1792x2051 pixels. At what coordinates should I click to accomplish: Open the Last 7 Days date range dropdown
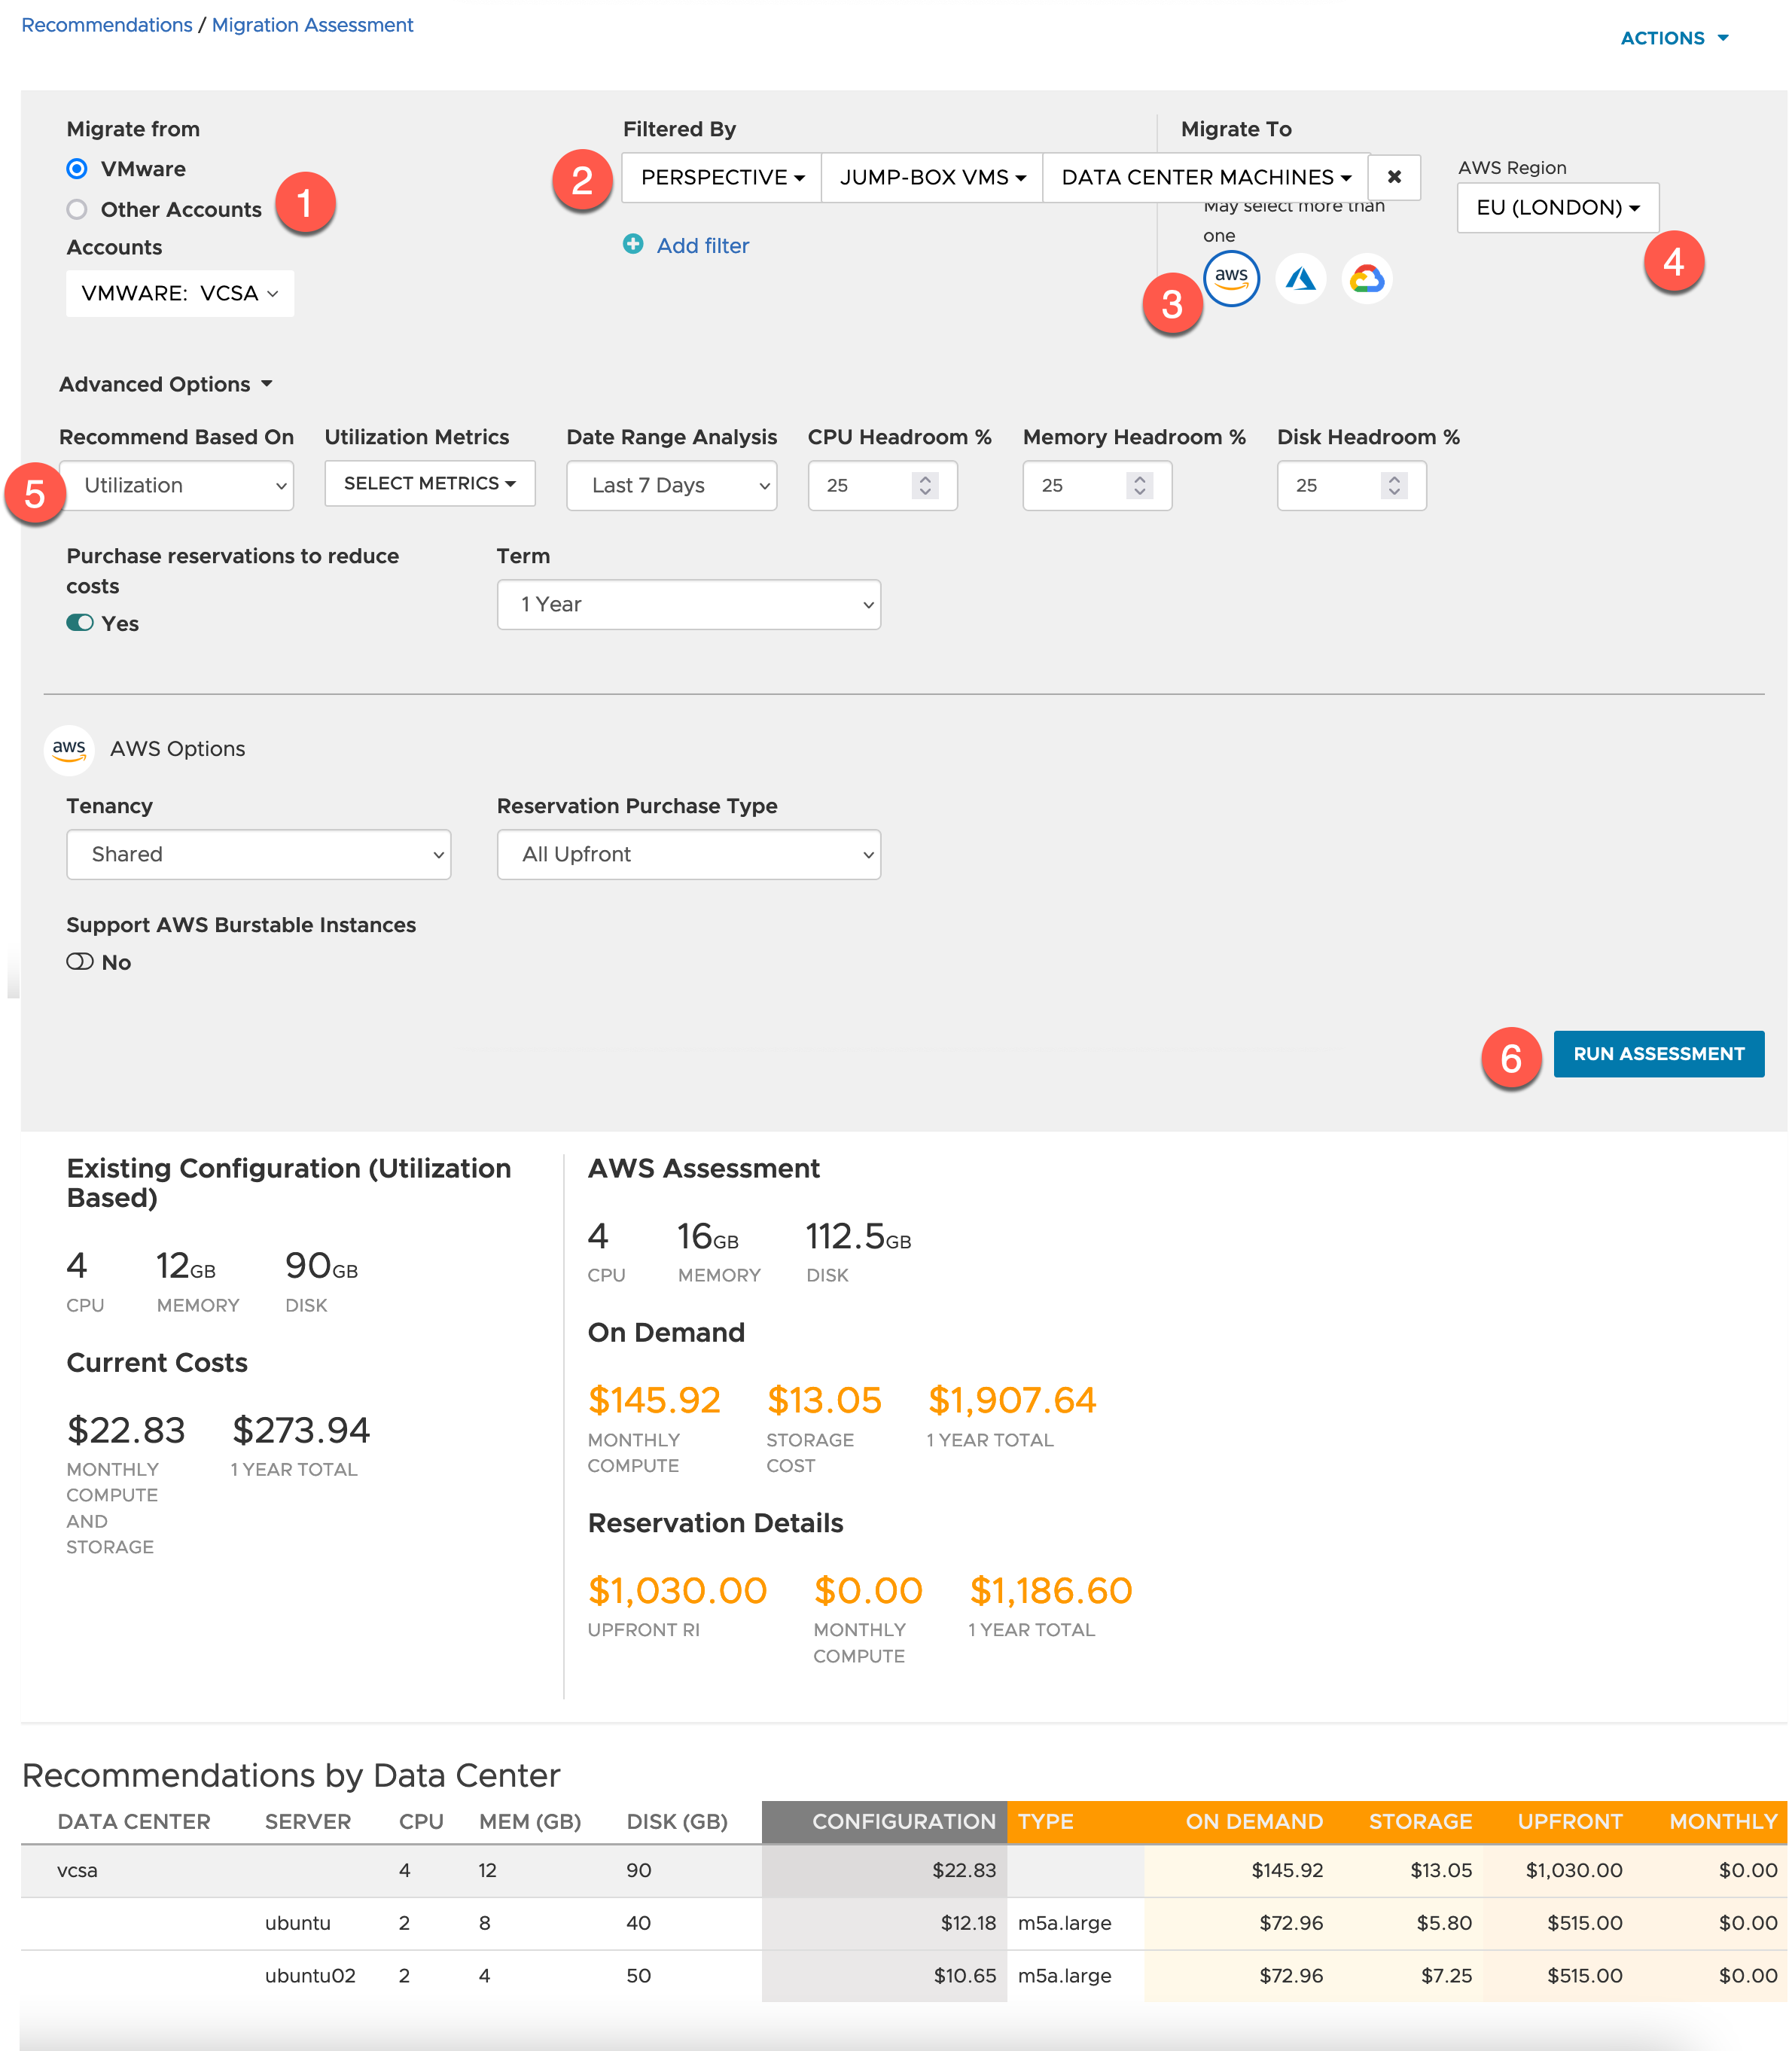pyautogui.click(x=671, y=485)
